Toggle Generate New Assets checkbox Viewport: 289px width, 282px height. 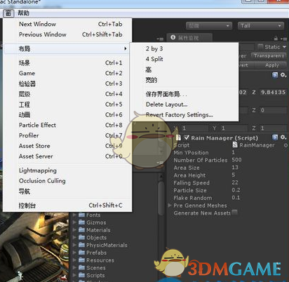point(234,213)
